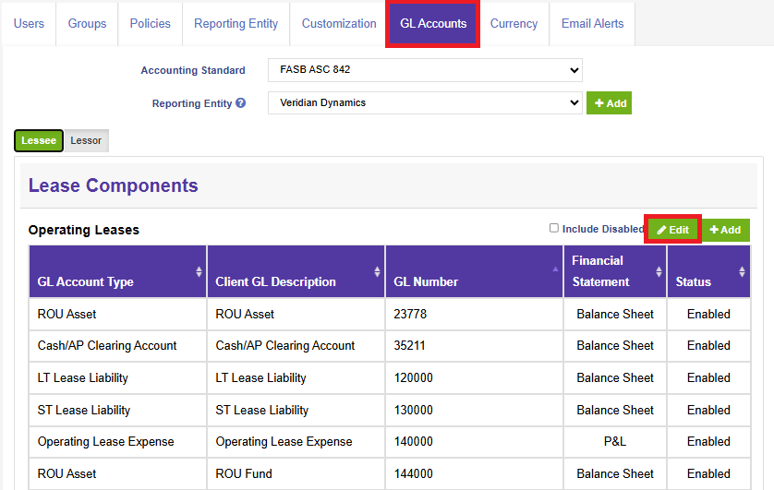The width and height of the screenshot is (774, 490).
Task: Select the Lessee toggle
Action: pos(39,140)
